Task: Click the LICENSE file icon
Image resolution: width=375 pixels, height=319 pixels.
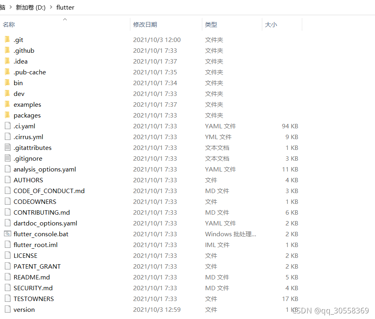Action: 8,255
